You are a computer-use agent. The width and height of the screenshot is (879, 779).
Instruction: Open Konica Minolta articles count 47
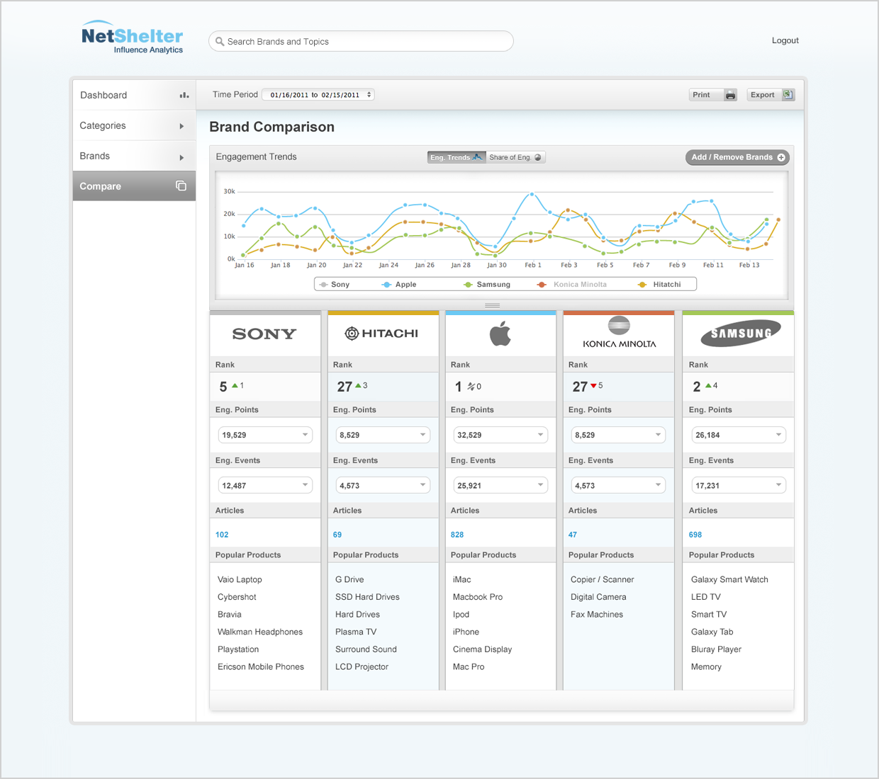point(573,535)
